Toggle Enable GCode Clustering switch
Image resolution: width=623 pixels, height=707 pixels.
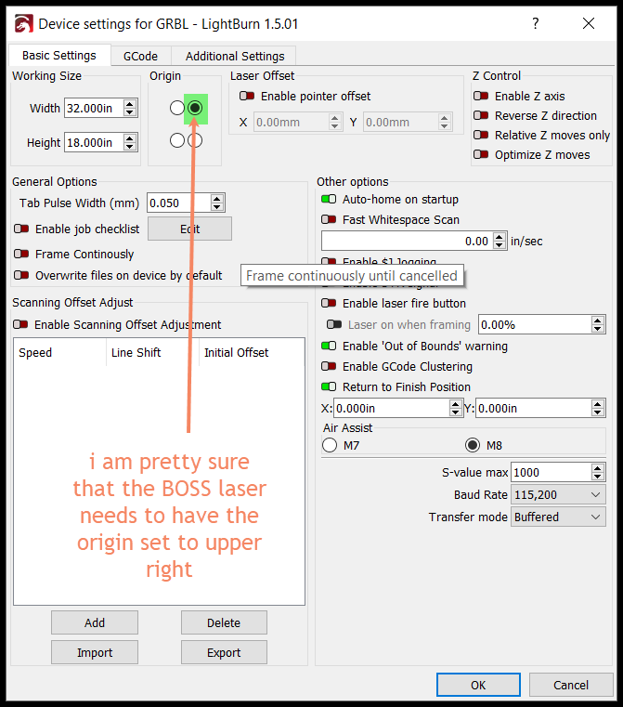coord(329,366)
